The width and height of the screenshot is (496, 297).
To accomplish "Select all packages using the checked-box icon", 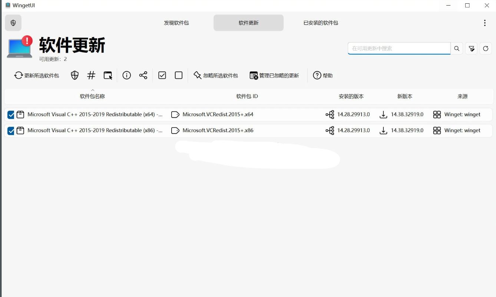I will pyautogui.click(x=162, y=75).
